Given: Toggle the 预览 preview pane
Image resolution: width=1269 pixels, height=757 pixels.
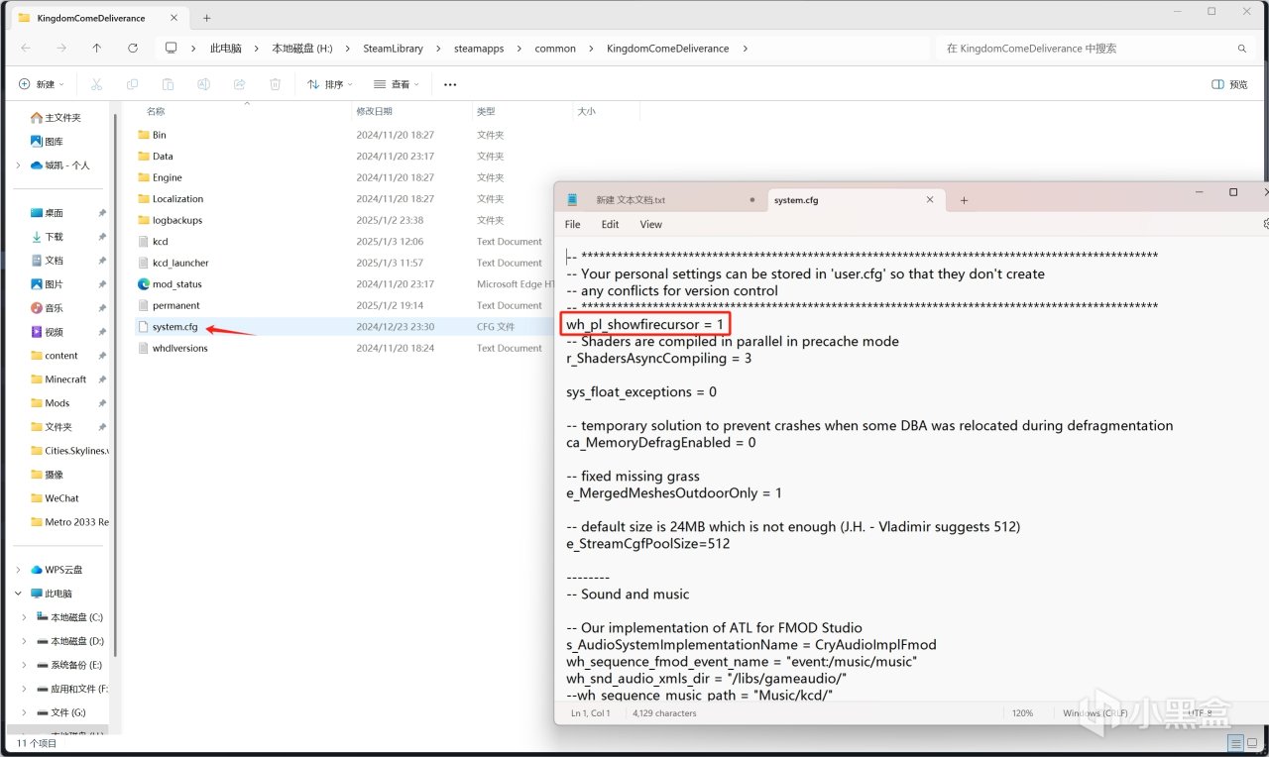Looking at the screenshot, I should click(1229, 84).
